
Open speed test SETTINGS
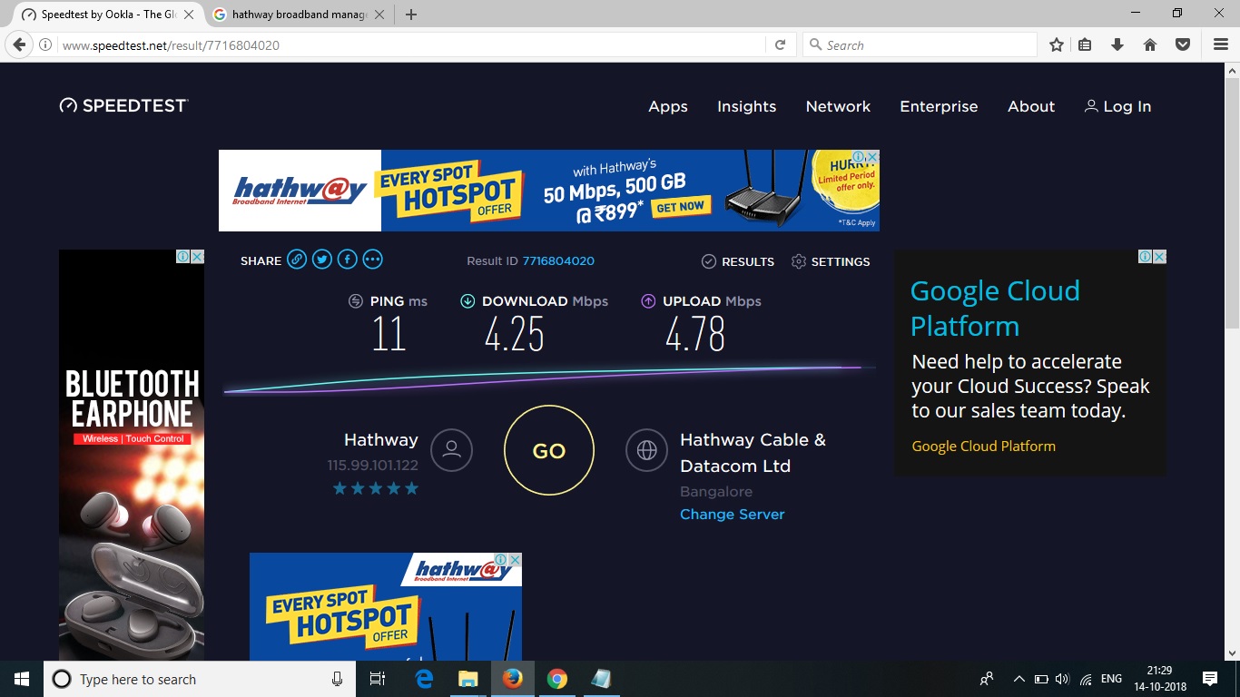831,261
